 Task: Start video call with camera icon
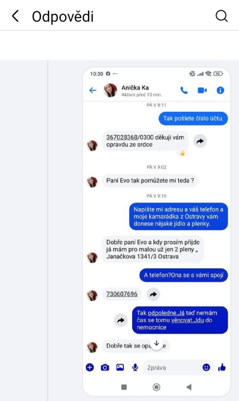pos(202,90)
